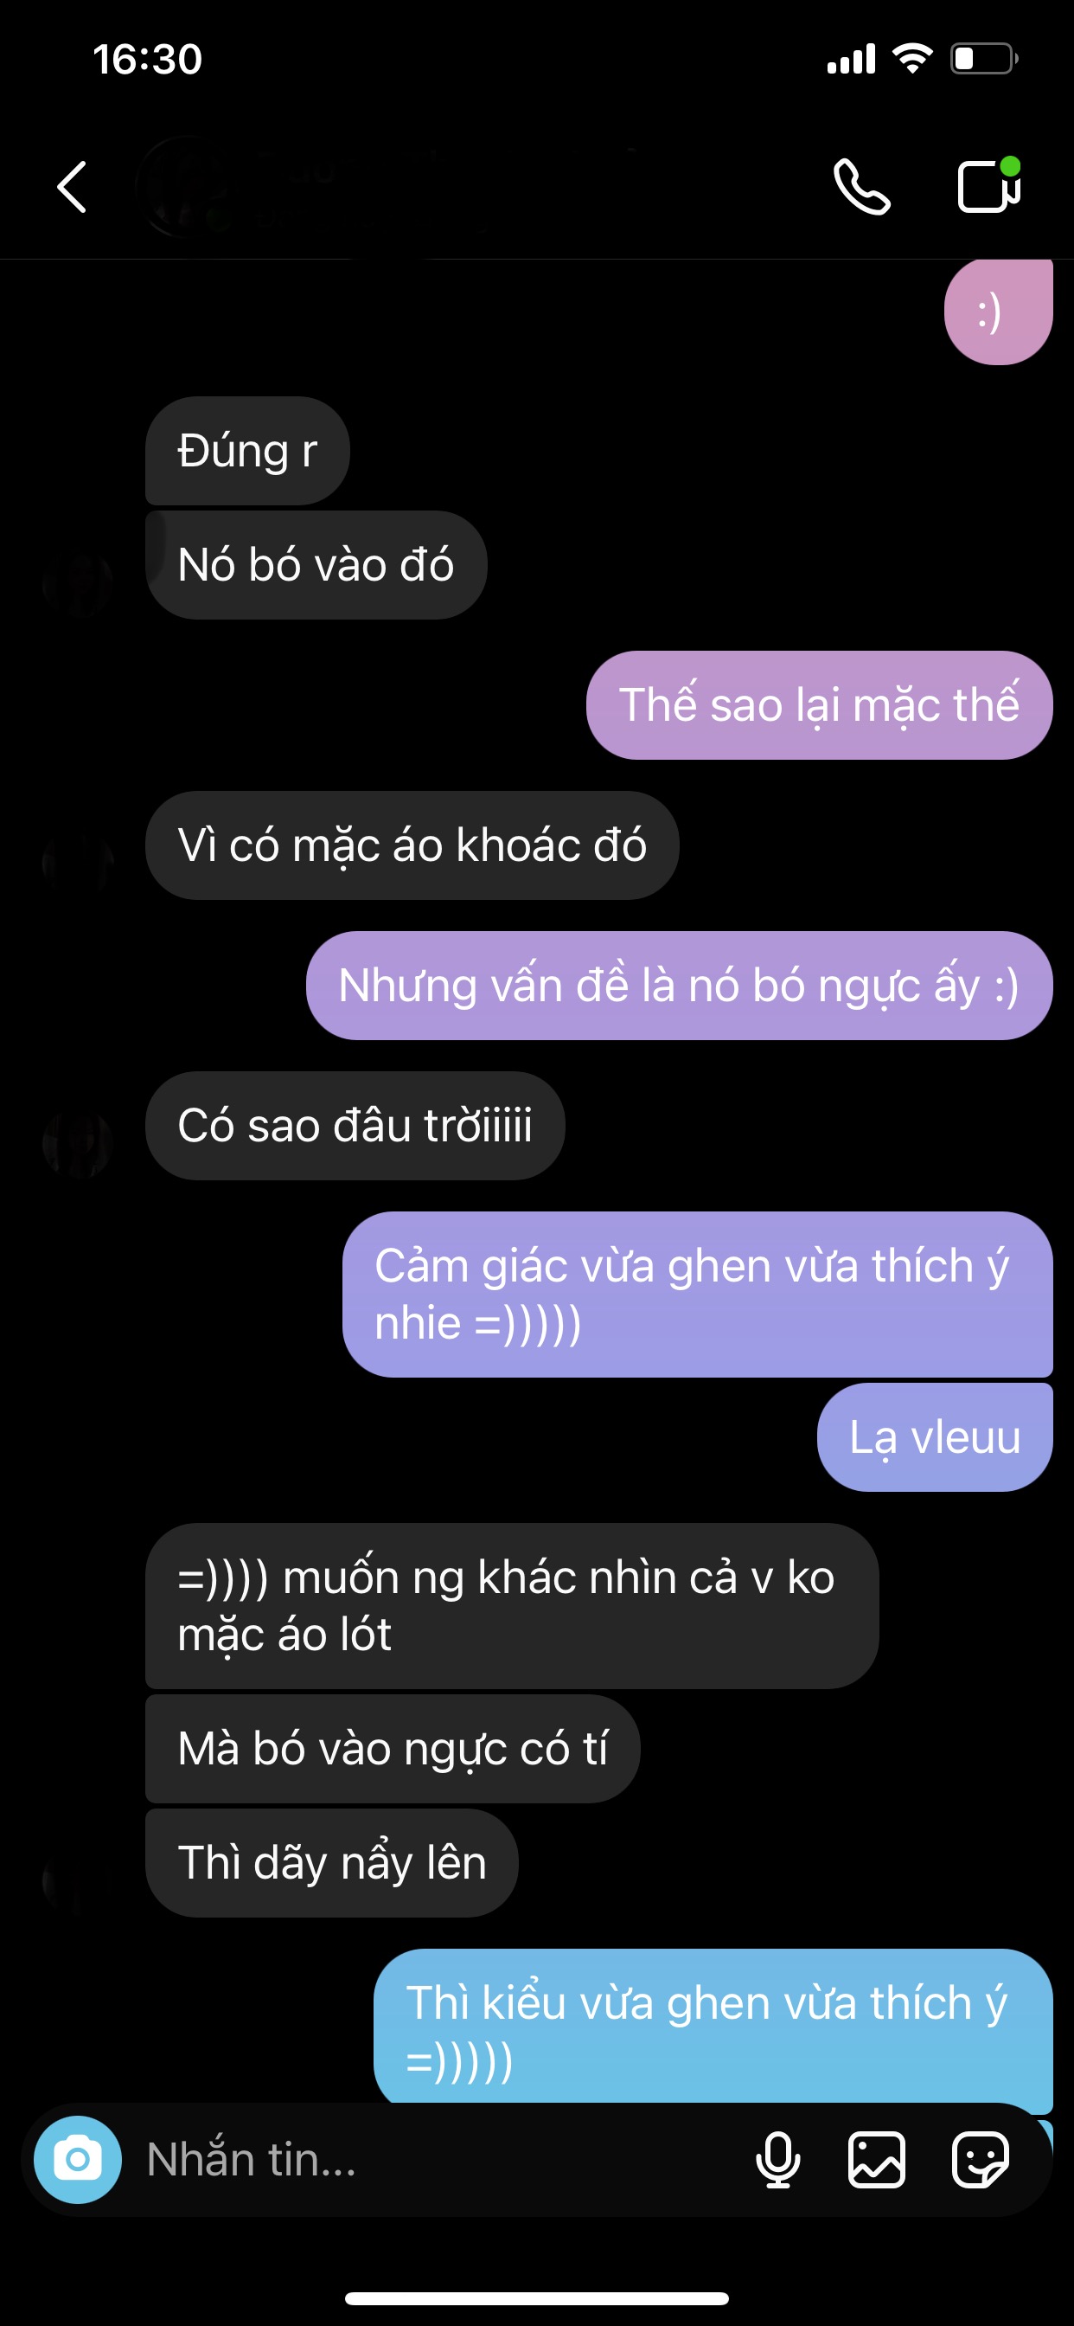Select the 'Lạ vleuu' message bubble

935,1437
